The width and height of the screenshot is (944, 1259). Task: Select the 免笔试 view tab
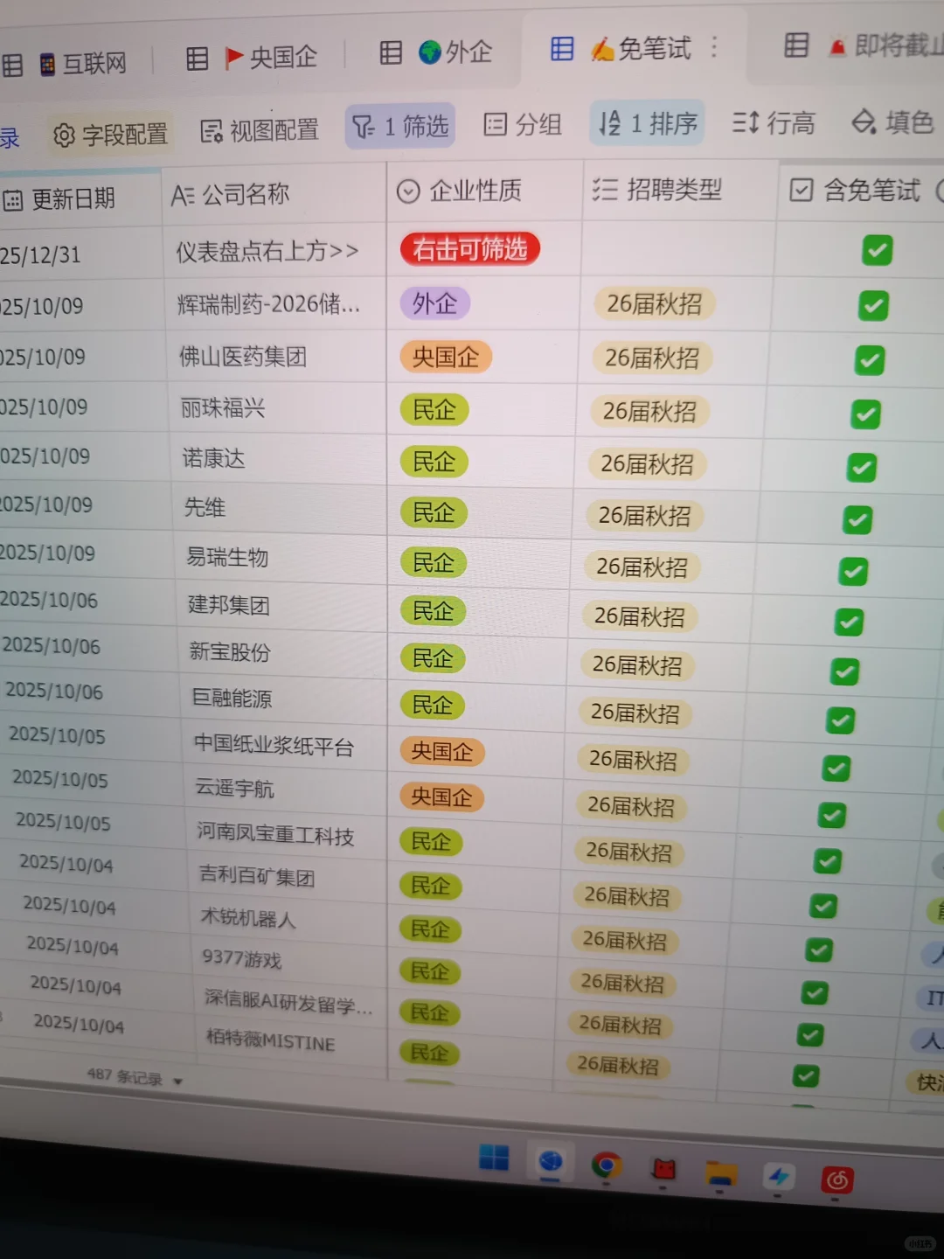click(642, 49)
